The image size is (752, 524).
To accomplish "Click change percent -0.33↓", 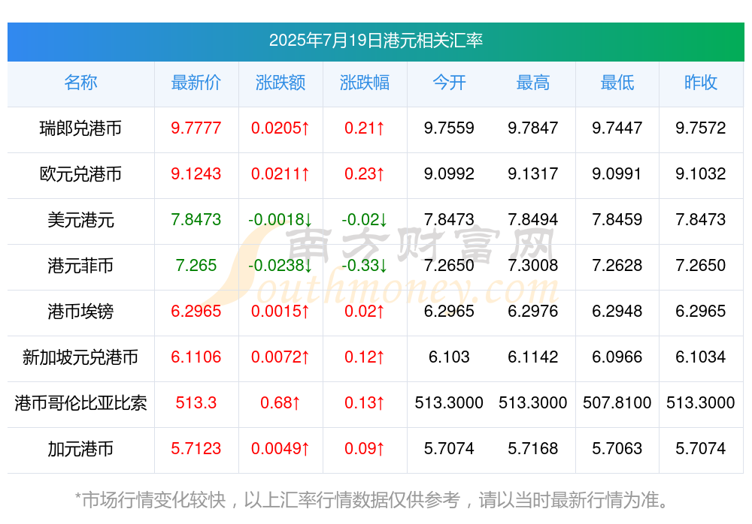I will click(x=365, y=265).
